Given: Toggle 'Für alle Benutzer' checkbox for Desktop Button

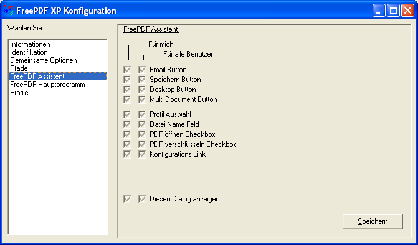Looking at the screenshot, I should coord(143,90).
